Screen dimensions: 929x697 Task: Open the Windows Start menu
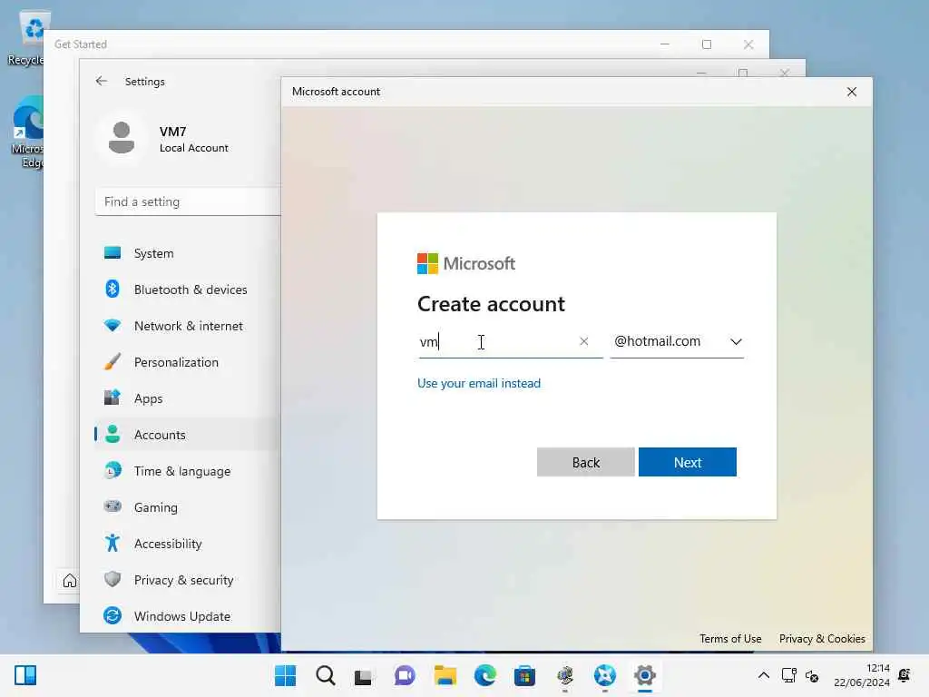(x=285, y=675)
